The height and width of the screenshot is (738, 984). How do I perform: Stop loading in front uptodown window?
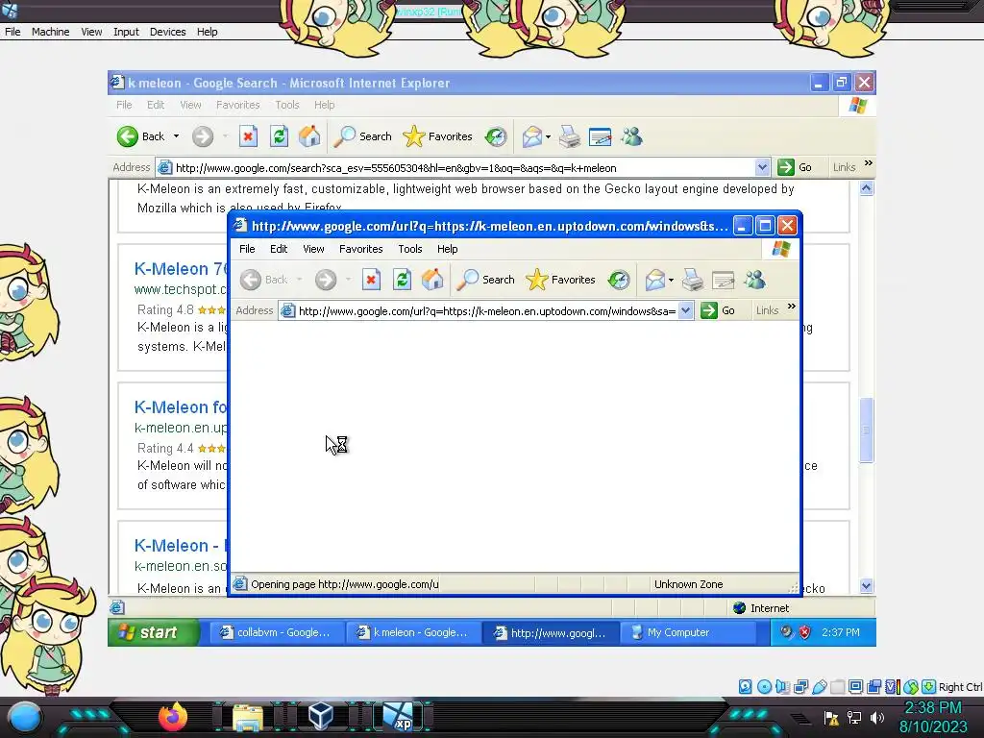pos(371,280)
